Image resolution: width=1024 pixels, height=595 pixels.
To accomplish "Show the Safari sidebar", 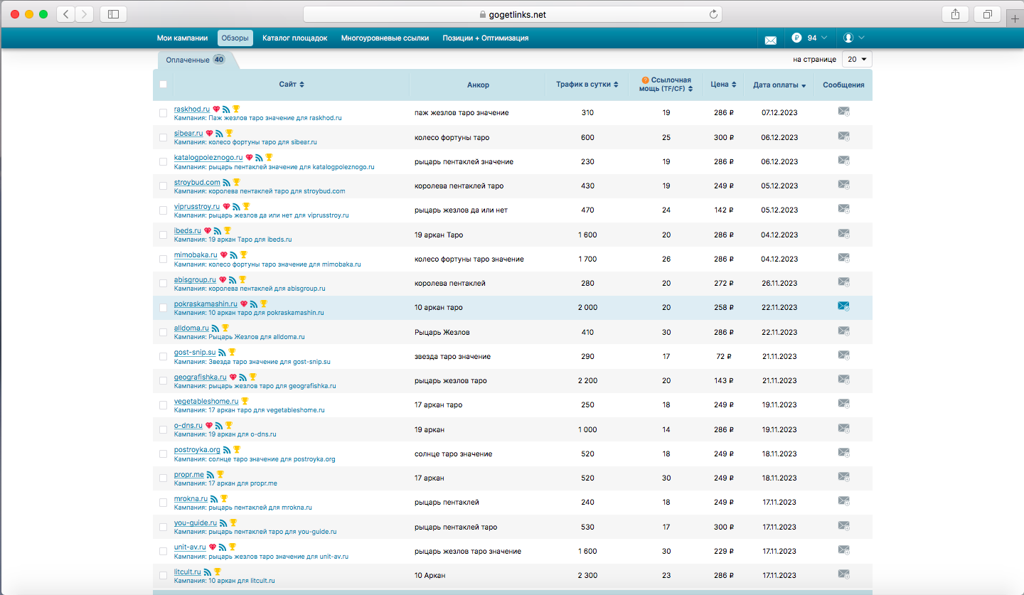I will (113, 14).
